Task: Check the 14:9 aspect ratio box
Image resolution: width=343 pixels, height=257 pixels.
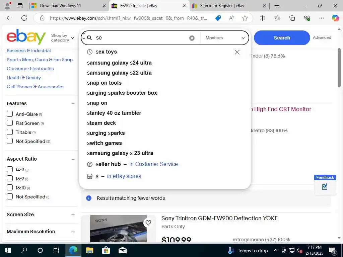Action: tap(10, 169)
